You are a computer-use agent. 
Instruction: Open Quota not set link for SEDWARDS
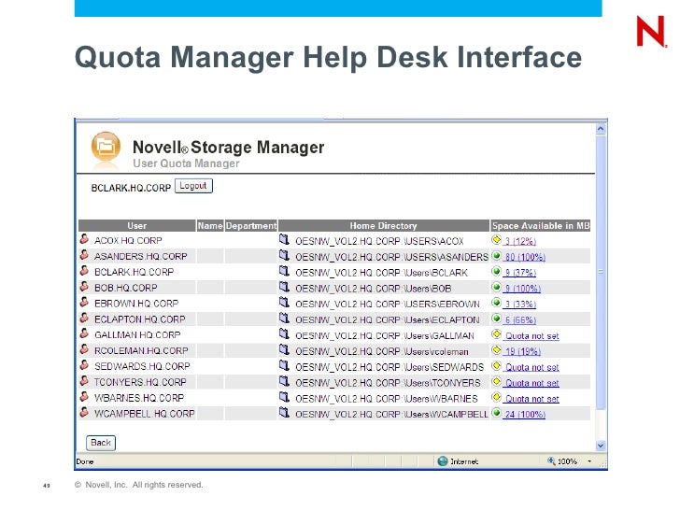532,367
